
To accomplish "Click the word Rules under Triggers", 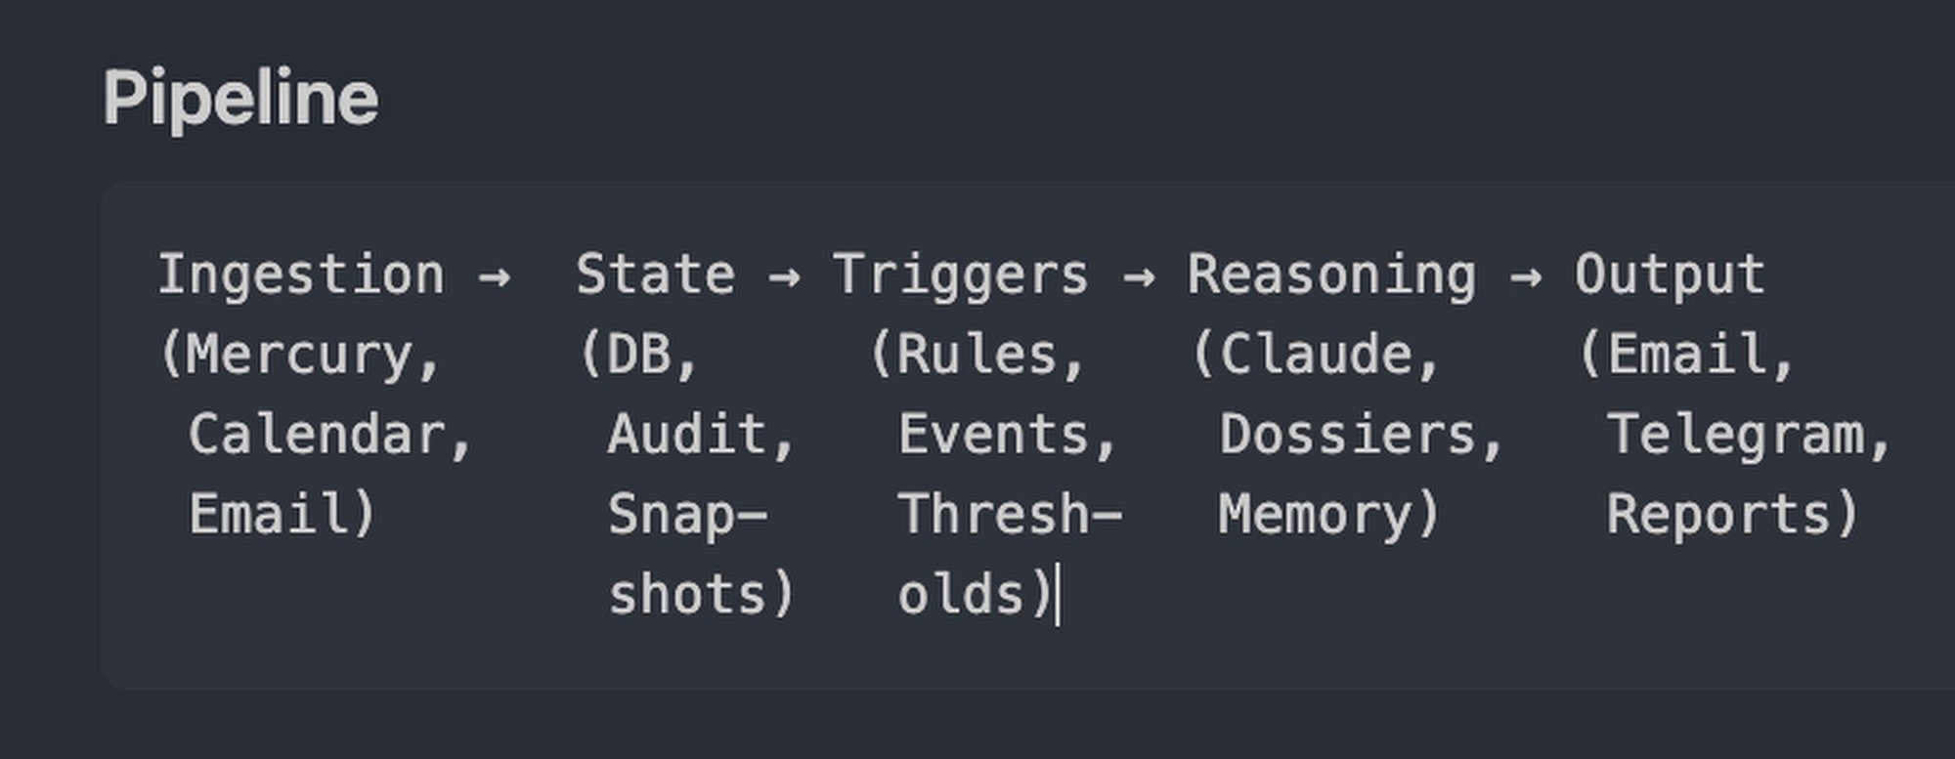I will coord(976,355).
